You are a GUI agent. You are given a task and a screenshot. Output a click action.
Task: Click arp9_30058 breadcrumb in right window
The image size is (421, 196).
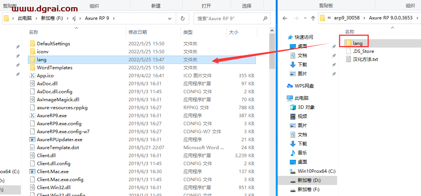click(347, 18)
